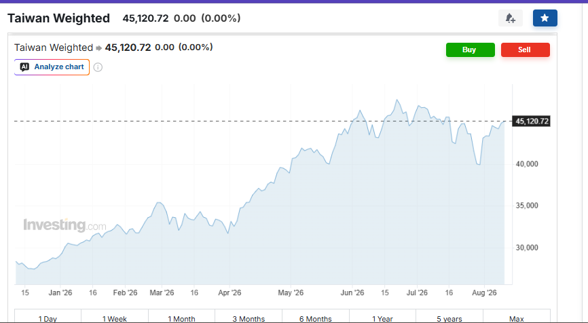Image resolution: width=588 pixels, height=323 pixels.
Task: Select the 1 Year range tab
Action: tap(382, 316)
